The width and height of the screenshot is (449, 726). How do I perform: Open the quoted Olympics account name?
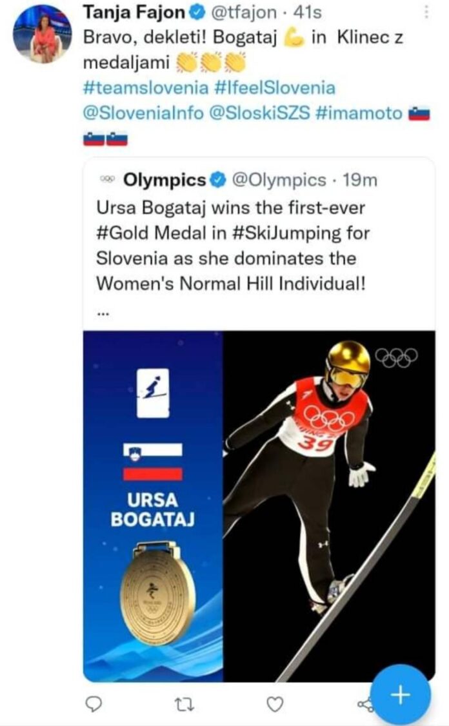[165, 180]
